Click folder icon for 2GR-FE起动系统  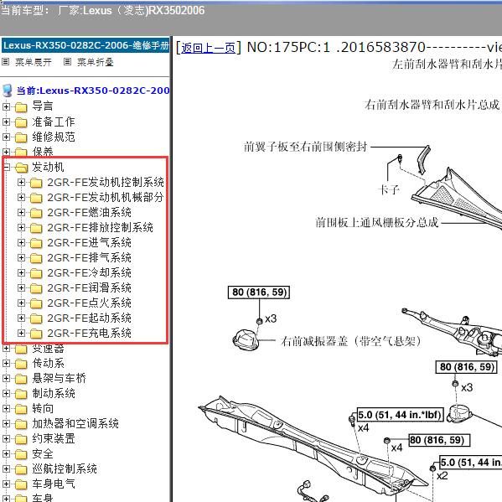tap(36, 318)
